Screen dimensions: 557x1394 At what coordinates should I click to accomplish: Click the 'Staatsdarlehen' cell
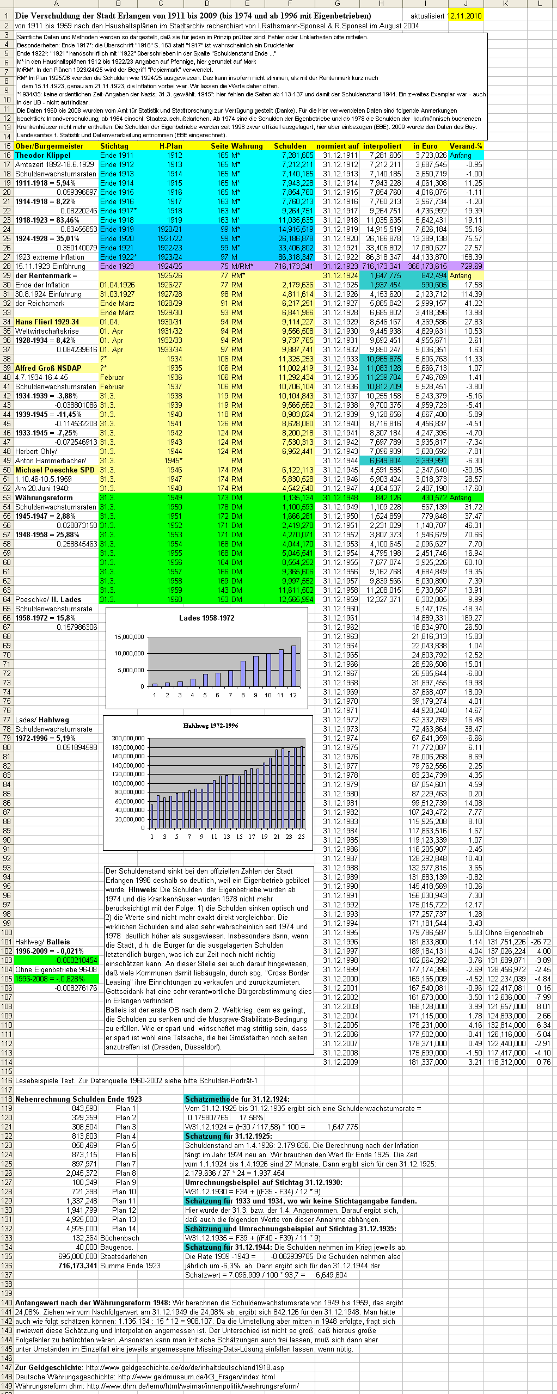click(124, 1256)
